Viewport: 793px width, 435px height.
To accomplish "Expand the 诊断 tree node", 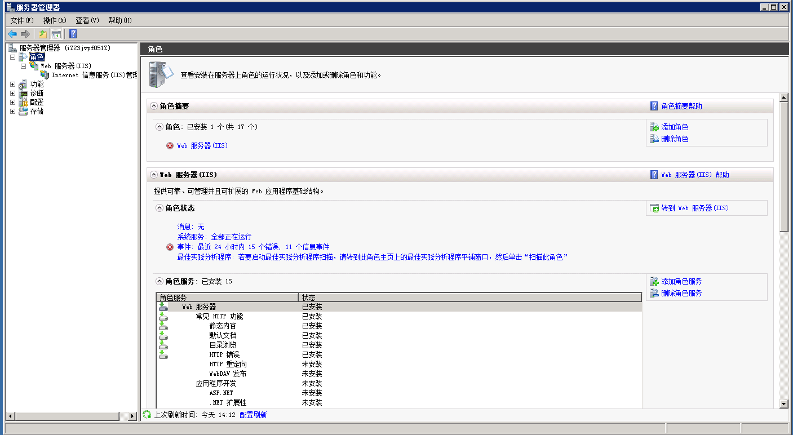I will point(12,93).
